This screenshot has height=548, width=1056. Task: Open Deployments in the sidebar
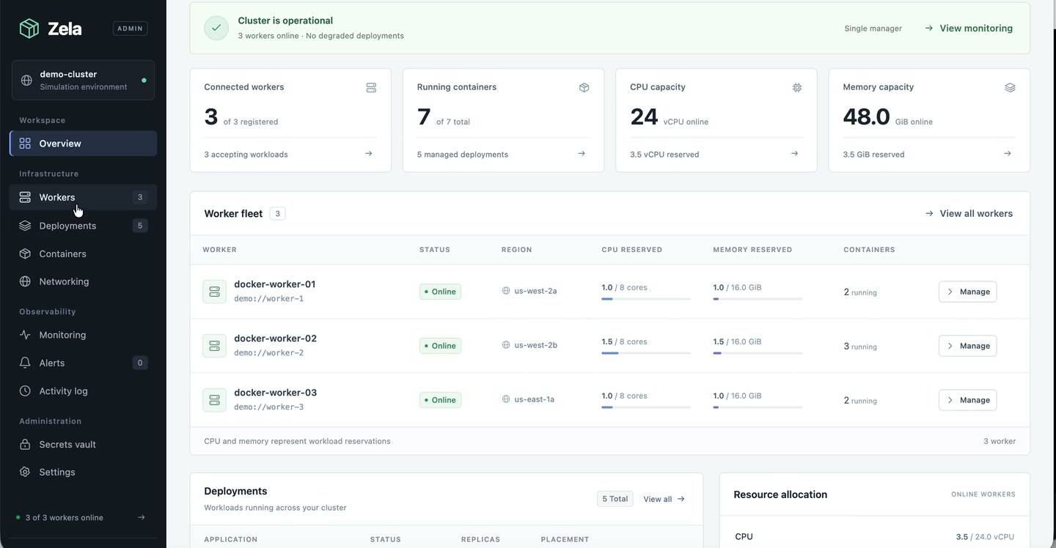83,226
